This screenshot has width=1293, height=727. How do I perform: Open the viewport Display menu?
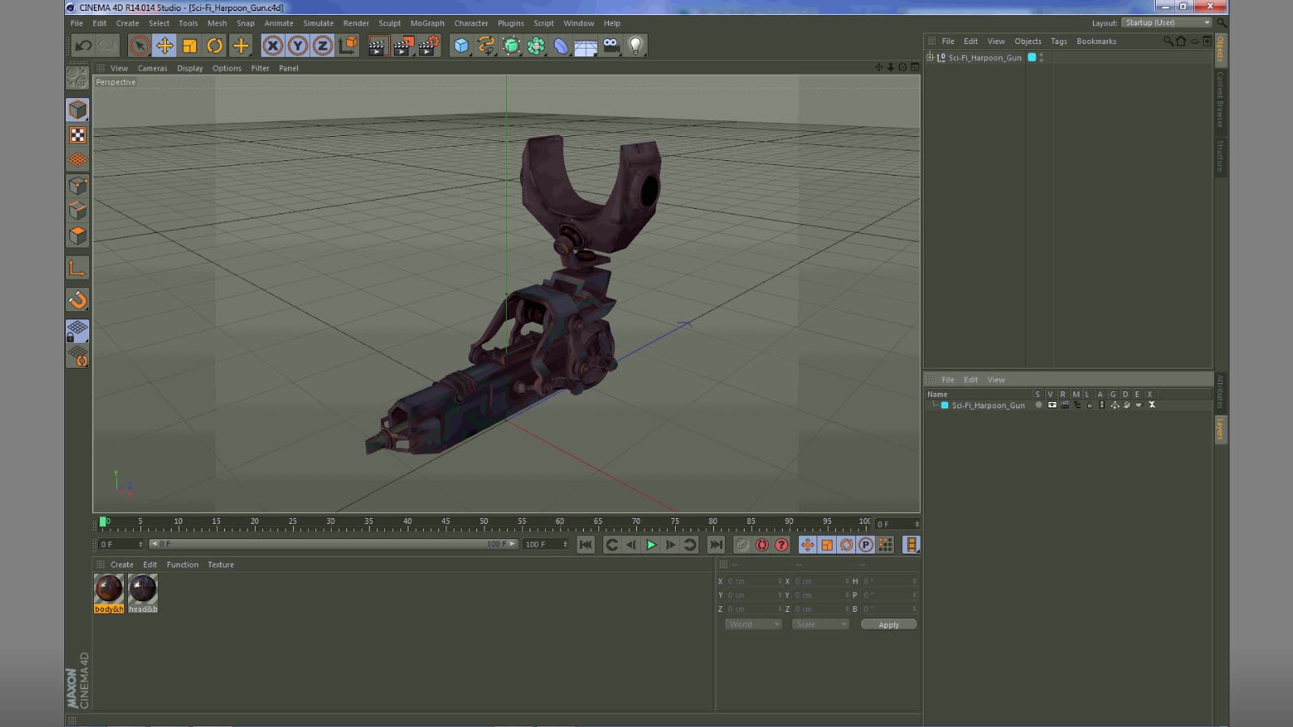coord(190,68)
